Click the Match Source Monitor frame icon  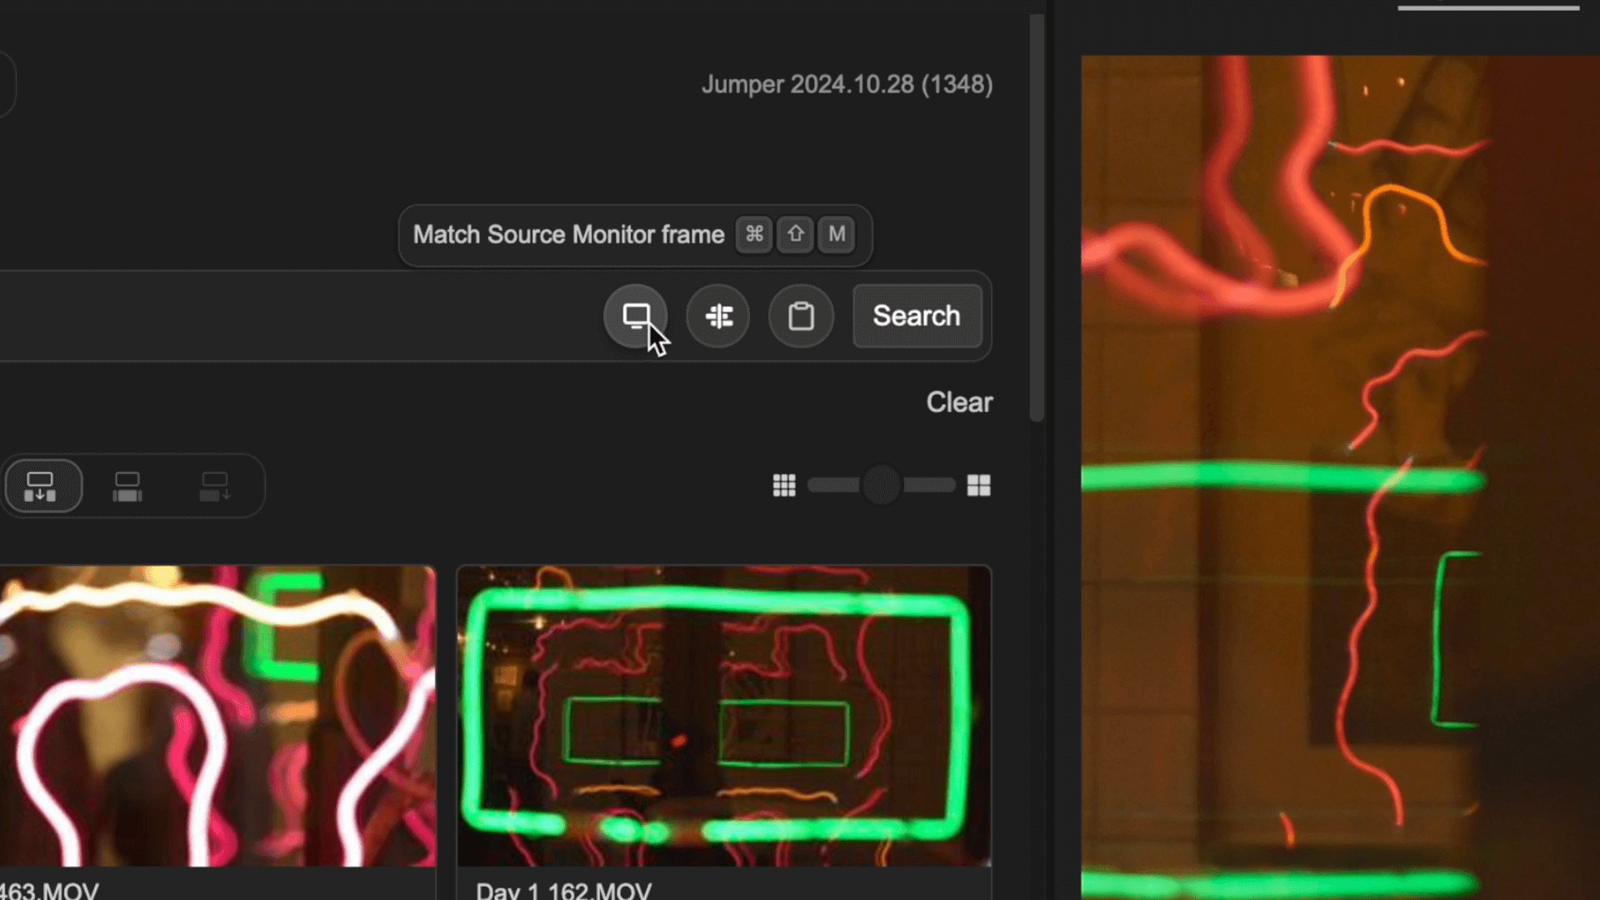pyautogui.click(x=635, y=316)
